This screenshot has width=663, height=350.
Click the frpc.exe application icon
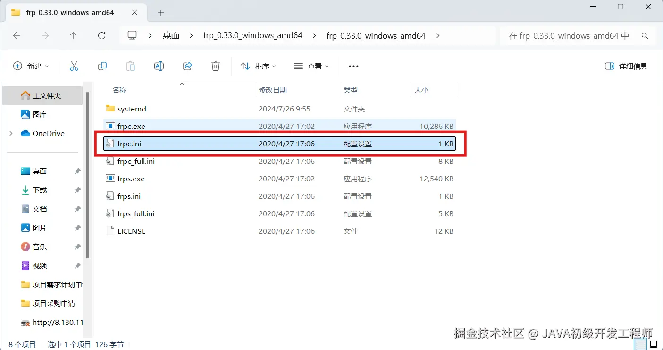(x=110, y=126)
